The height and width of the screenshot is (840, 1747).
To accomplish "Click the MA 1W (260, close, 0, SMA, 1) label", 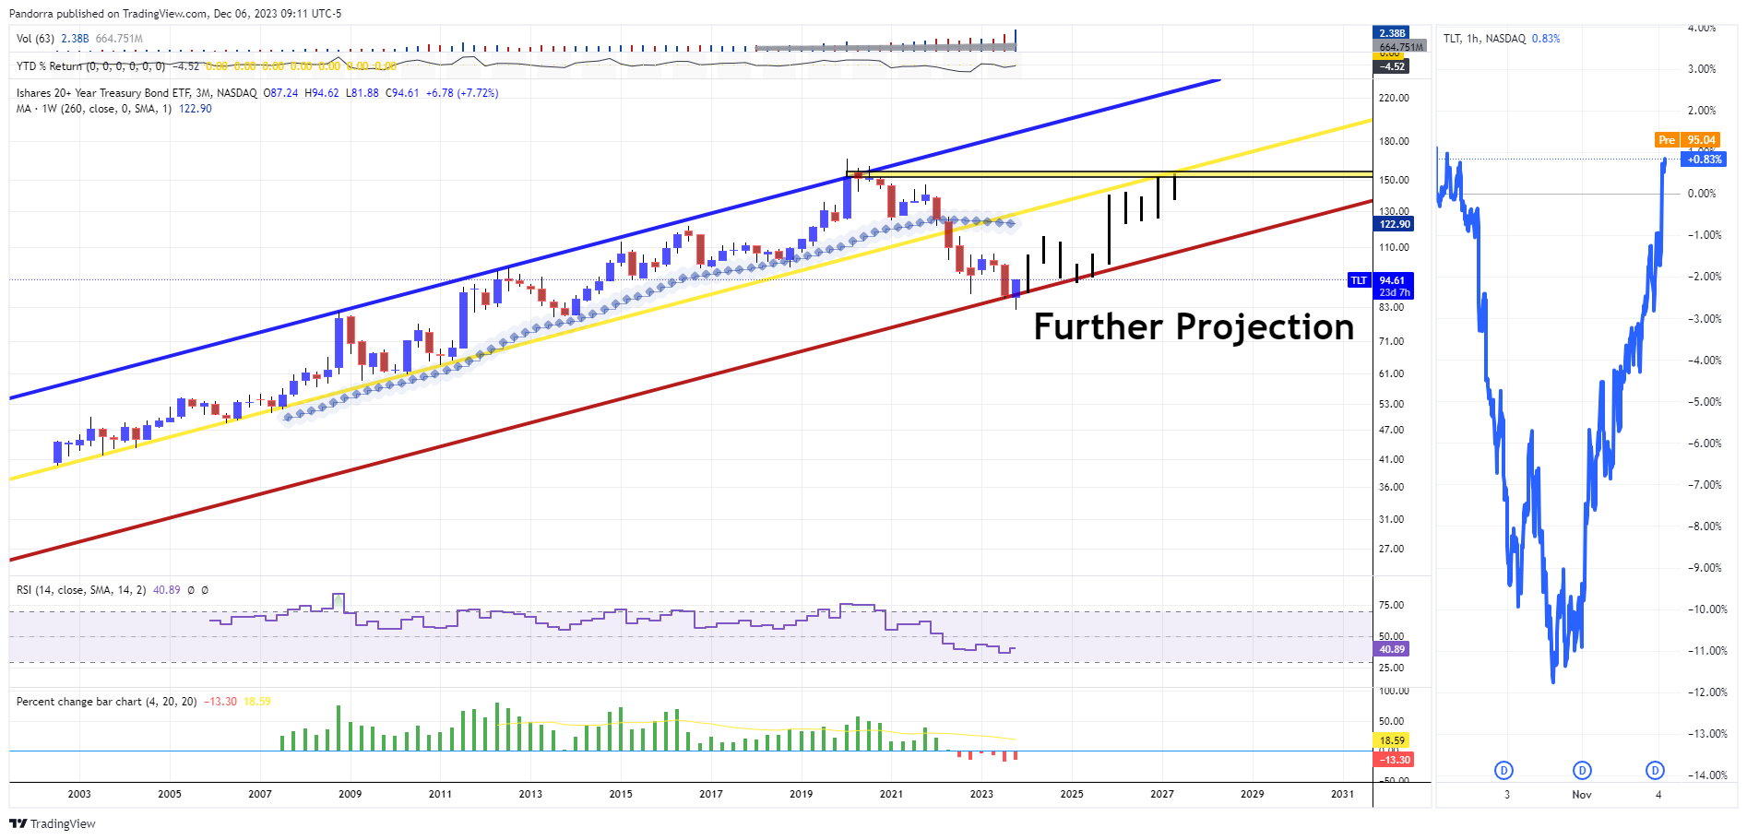I will (x=94, y=109).
